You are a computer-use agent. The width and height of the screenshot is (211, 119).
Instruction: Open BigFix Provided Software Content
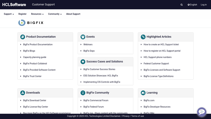[x=39, y=70]
